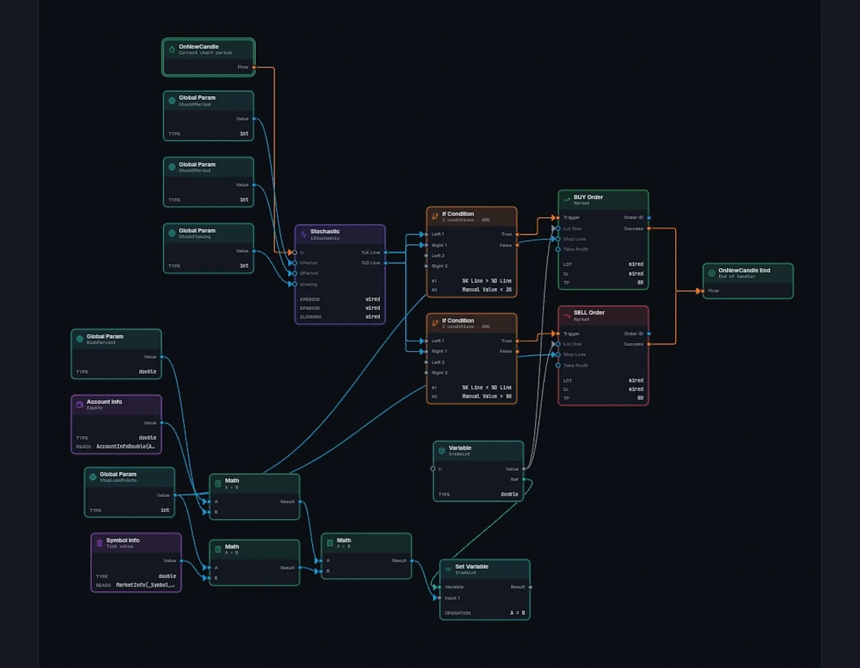Click the RiskPercent Value output port
The height and width of the screenshot is (668, 860).
[x=162, y=357]
